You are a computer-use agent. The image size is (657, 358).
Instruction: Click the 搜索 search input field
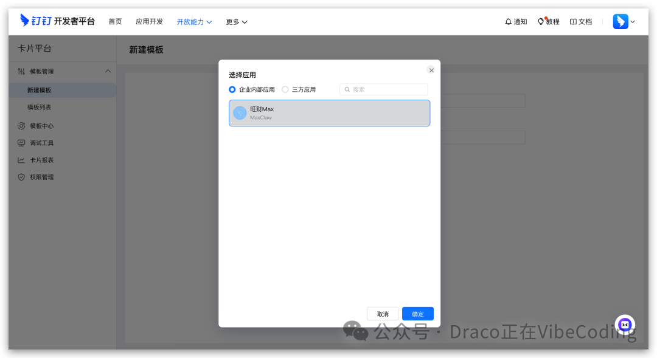(x=383, y=89)
